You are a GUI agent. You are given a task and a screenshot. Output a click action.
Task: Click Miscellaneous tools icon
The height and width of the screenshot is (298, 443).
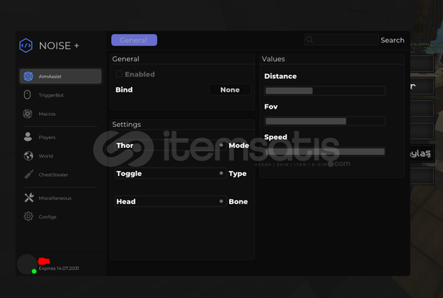[29, 197]
